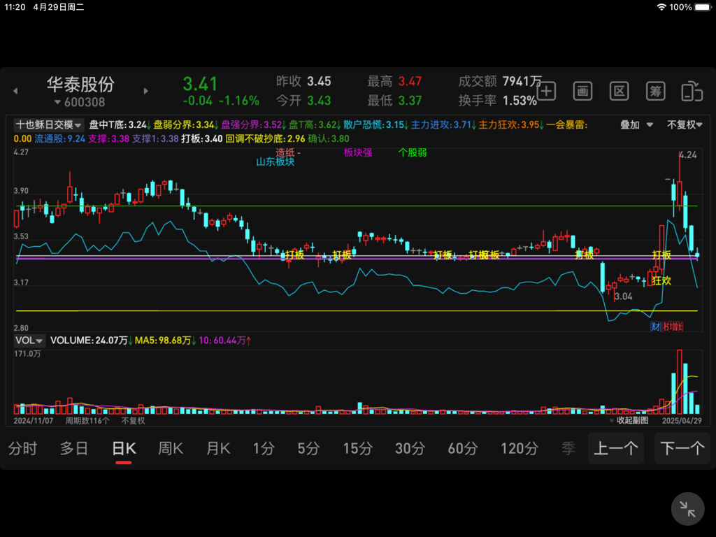
Task: Tap the 周期数116个 label
Action: (87, 420)
